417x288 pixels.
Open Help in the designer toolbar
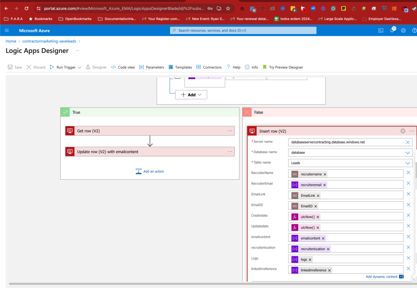tap(233, 67)
